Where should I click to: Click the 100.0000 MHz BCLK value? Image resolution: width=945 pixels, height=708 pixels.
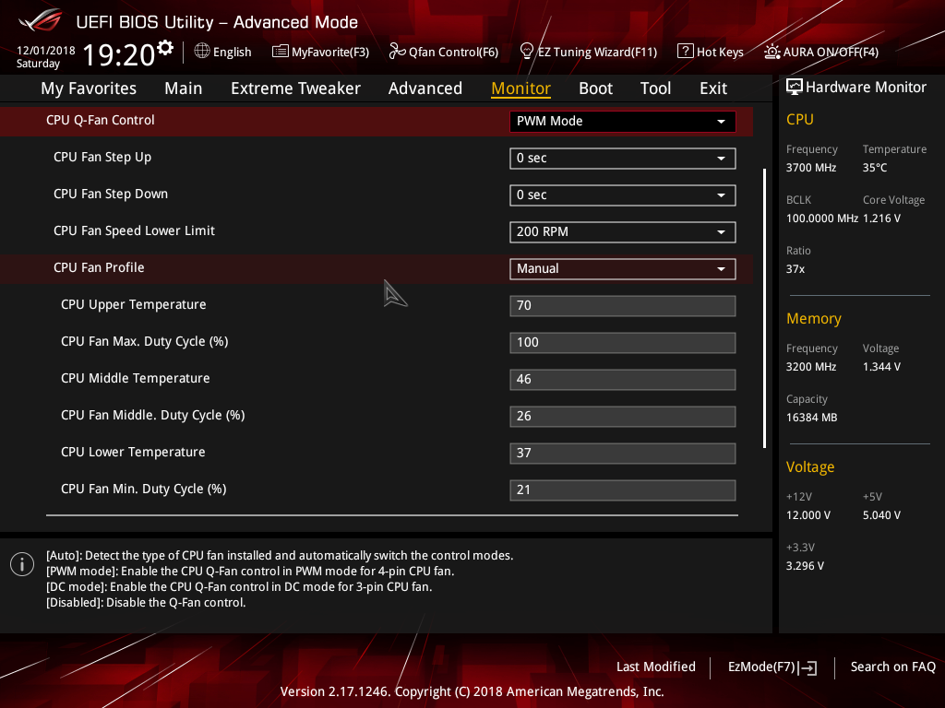point(821,218)
